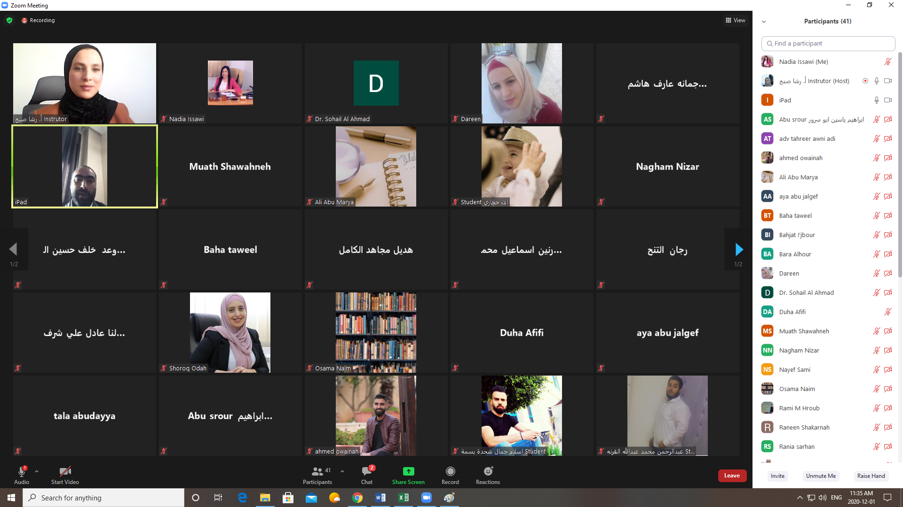The image size is (903, 507).
Task: Click Dareen avatar in participants list
Action: 767,273
